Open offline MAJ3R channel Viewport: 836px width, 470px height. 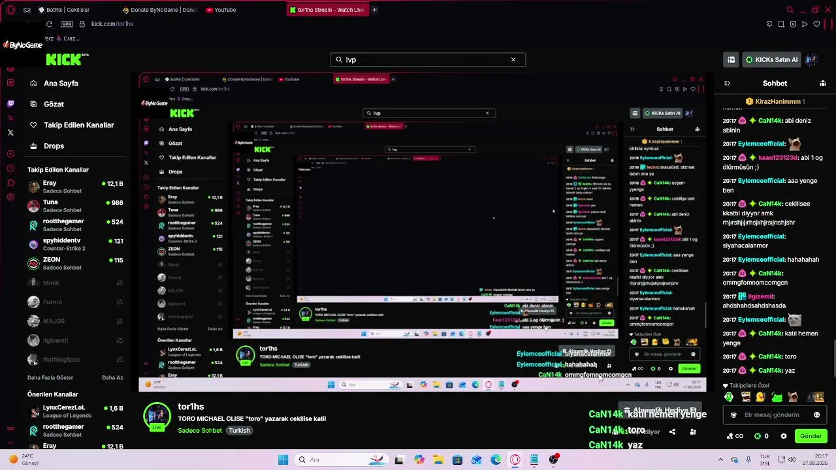(75, 321)
